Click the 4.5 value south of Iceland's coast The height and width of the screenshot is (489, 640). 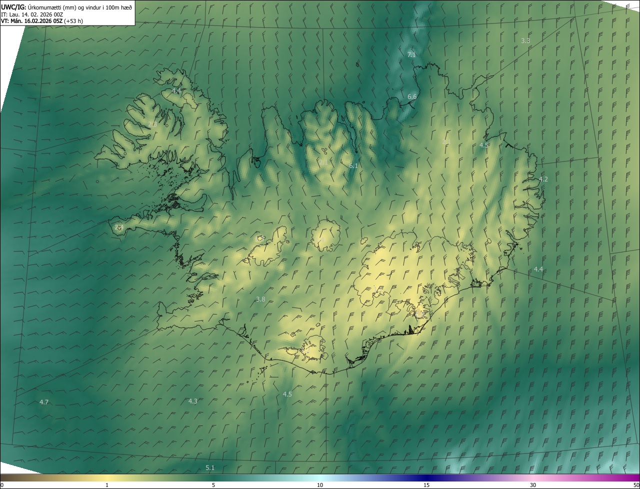[x=287, y=394]
